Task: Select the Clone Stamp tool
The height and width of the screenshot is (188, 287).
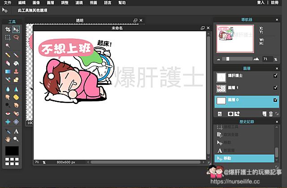Action: click(x=16, y=71)
